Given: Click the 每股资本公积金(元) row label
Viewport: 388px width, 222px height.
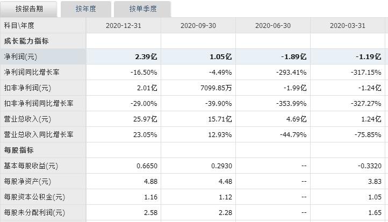Looking at the screenshot, I should (x=34, y=197).
